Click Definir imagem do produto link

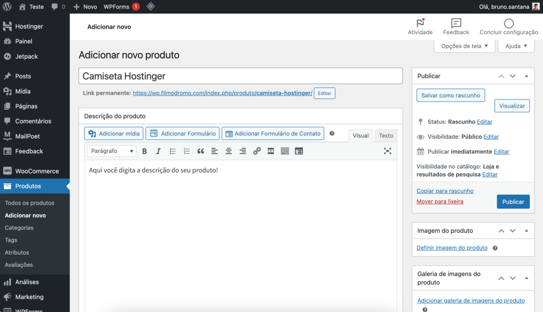coord(452,247)
